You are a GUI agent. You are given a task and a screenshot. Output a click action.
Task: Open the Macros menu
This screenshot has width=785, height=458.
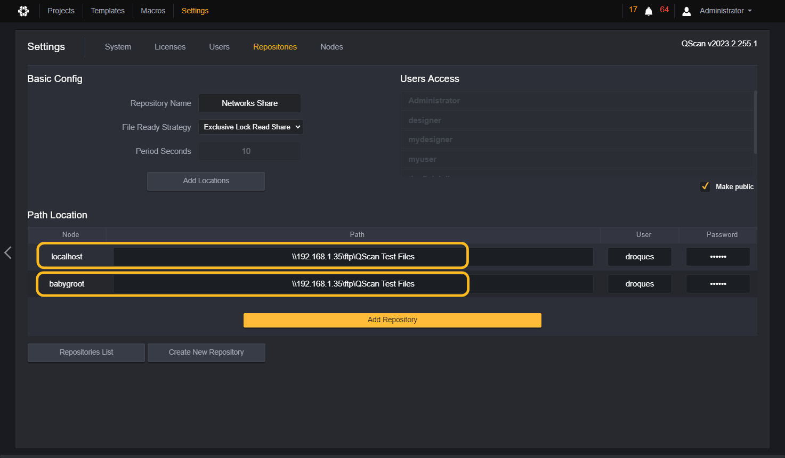[153, 11]
